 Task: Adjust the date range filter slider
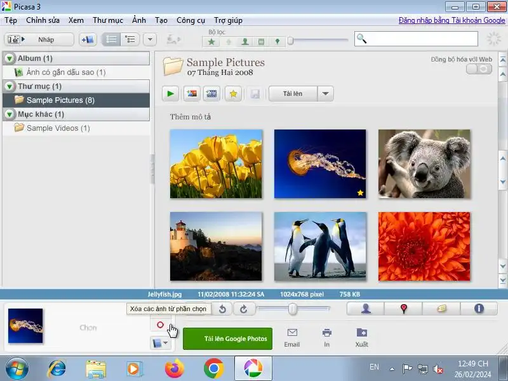(x=291, y=41)
